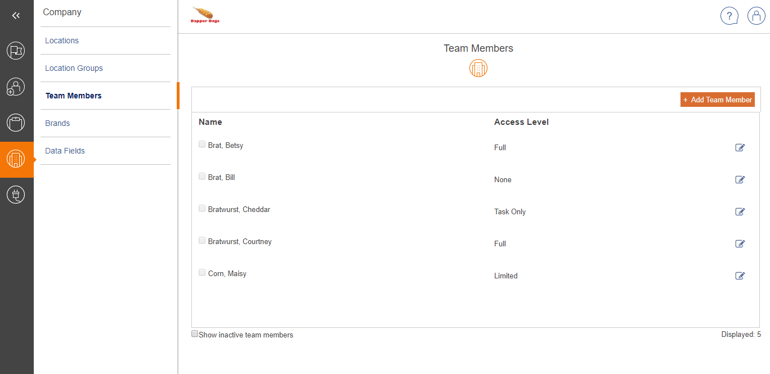Enable Show inactive team members
The height and width of the screenshot is (374, 770).
pyautogui.click(x=195, y=334)
